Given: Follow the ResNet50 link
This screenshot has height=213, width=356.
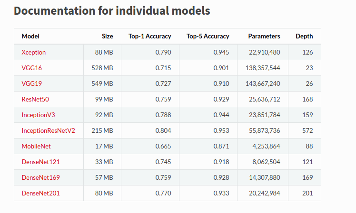Looking at the screenshot, I should 35,99.
